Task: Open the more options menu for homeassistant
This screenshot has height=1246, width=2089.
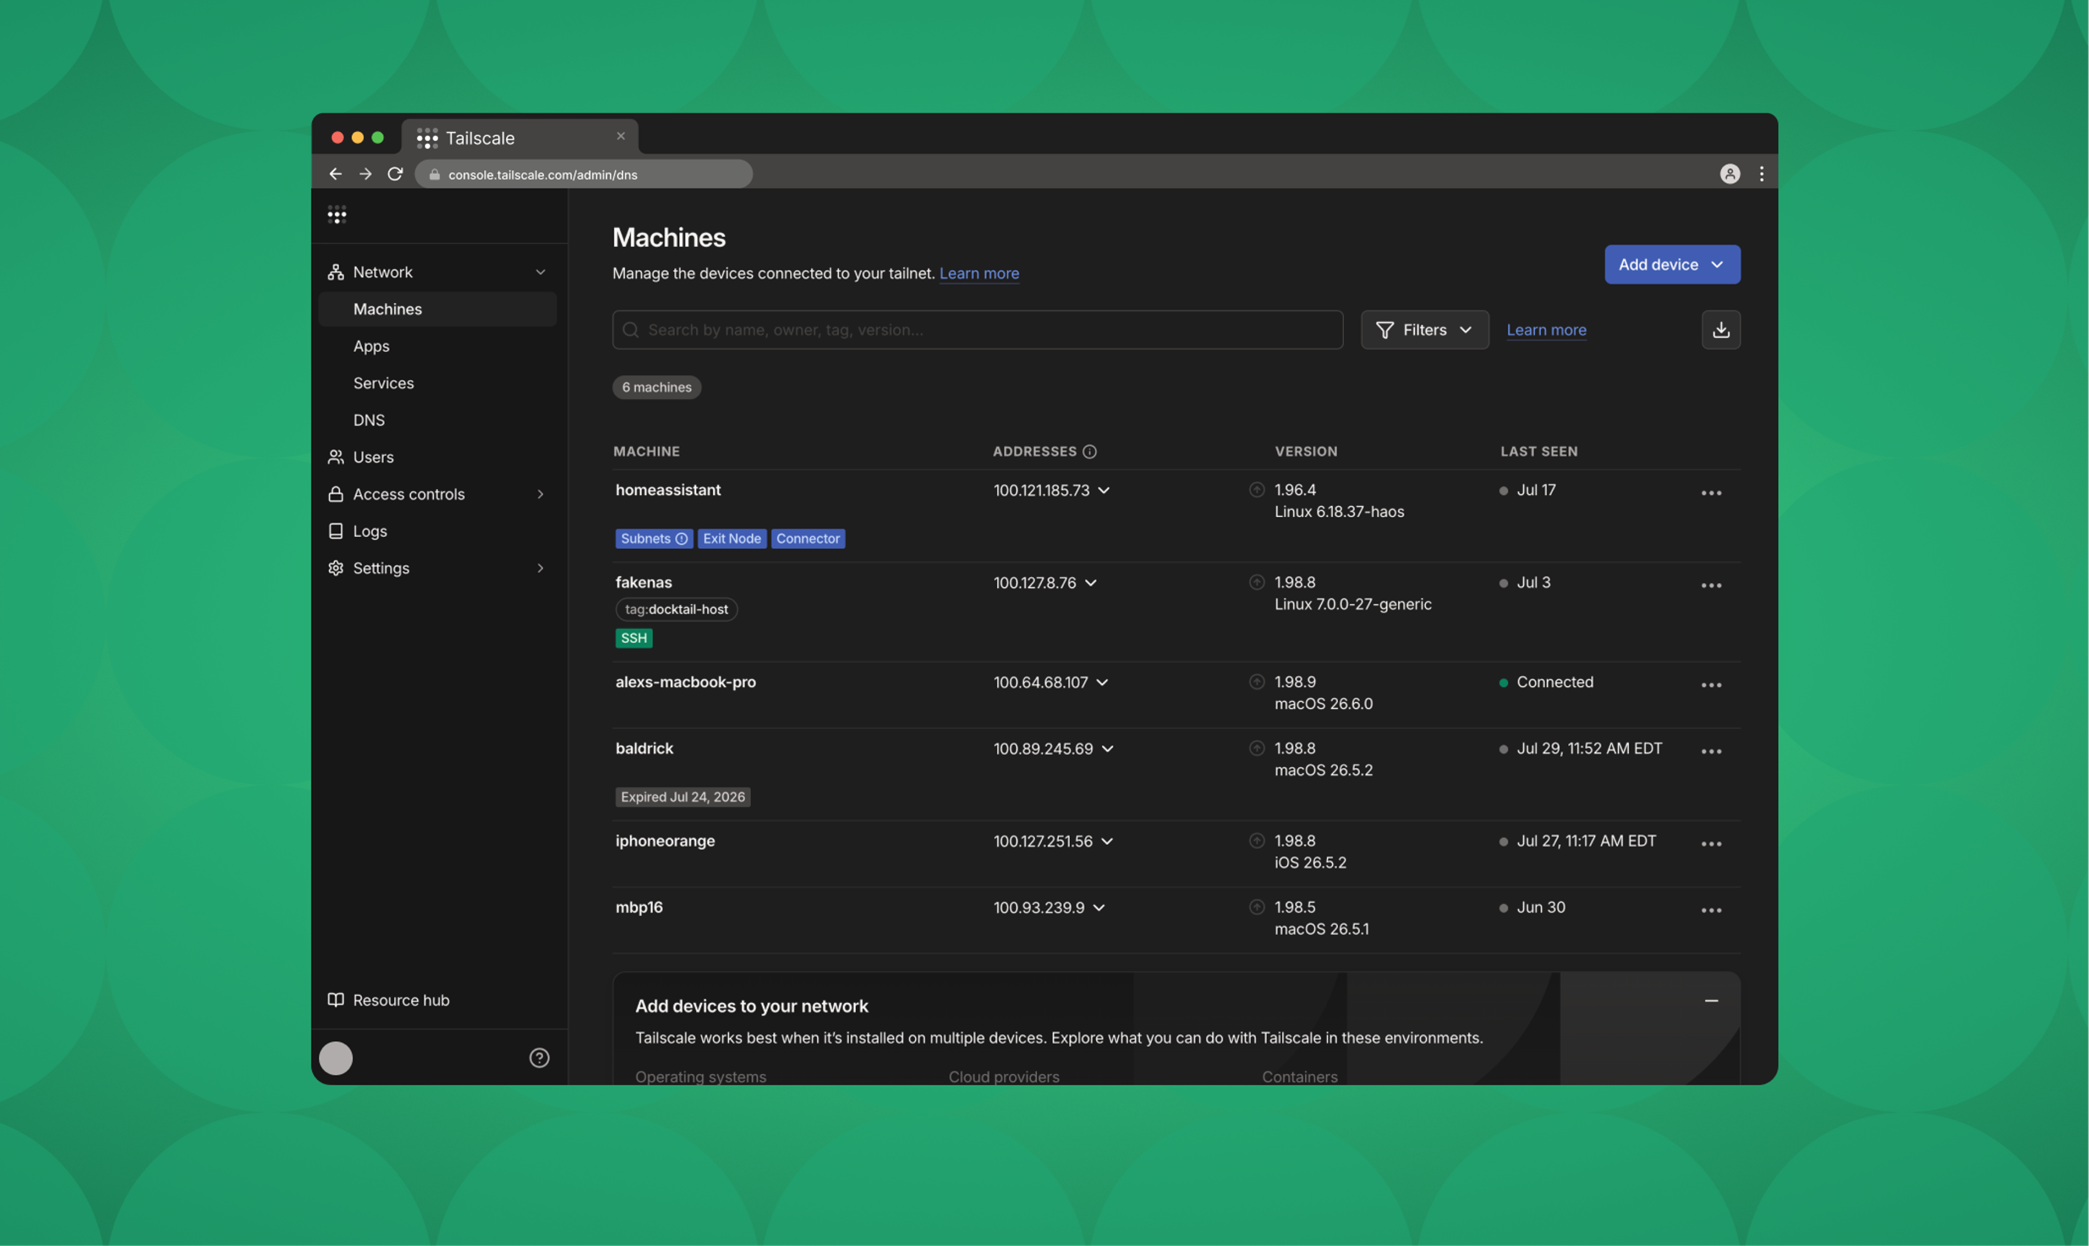Action: (1711, 493)
